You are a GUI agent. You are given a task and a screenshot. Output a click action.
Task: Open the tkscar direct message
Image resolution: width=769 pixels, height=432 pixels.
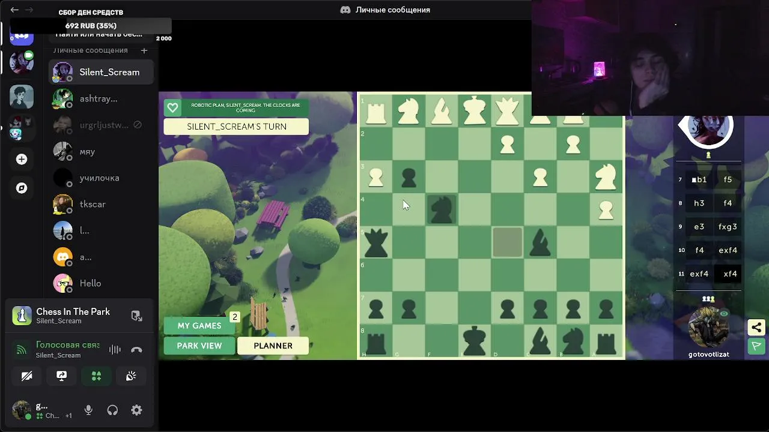(101, 204)
